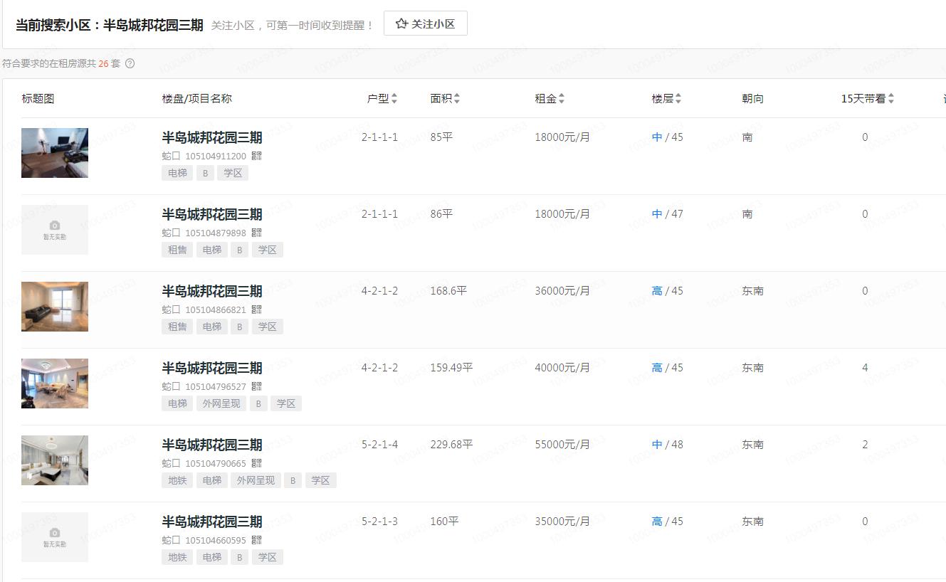Click the 中 / 47 floor value
The height and width of the screenshot is (582, 946).
pyautogui.click(x=667, y=214)
